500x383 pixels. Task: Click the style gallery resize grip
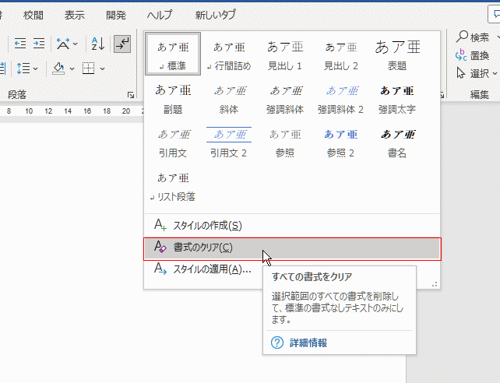435,284
